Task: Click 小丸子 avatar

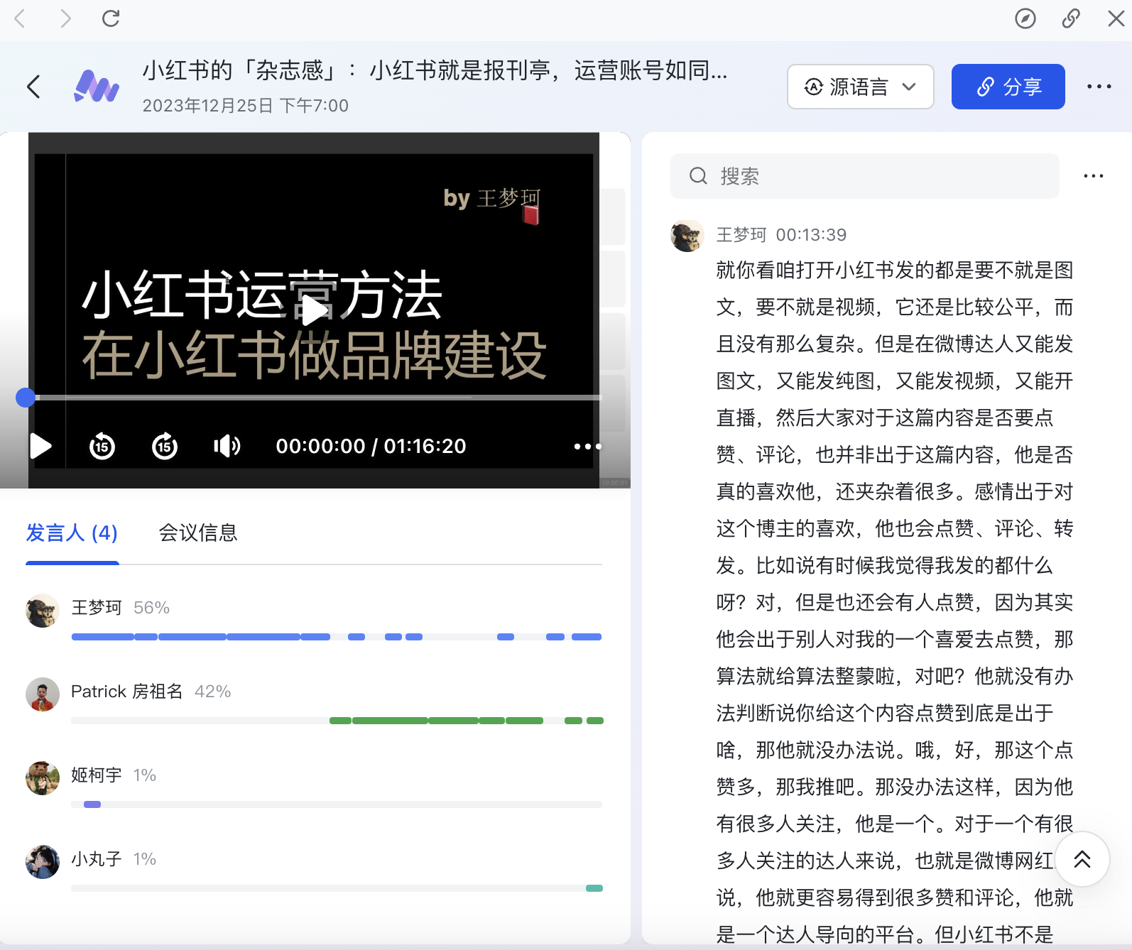Action: (x=43, y=862)
